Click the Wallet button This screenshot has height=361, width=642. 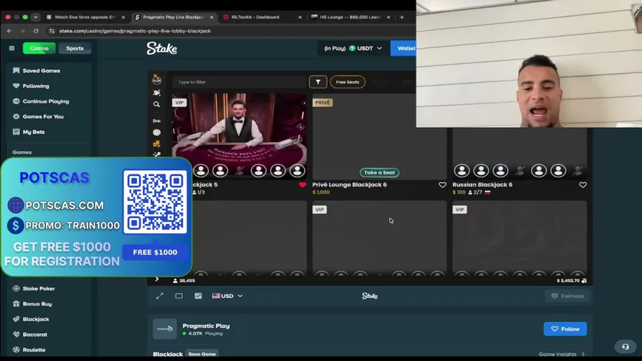point(403,48)
